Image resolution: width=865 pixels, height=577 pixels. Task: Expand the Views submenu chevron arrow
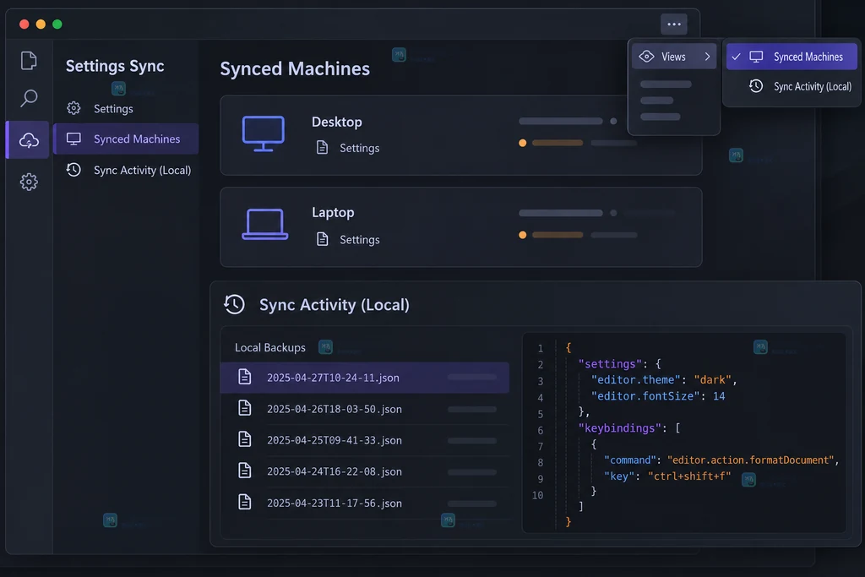coord(707,57)
